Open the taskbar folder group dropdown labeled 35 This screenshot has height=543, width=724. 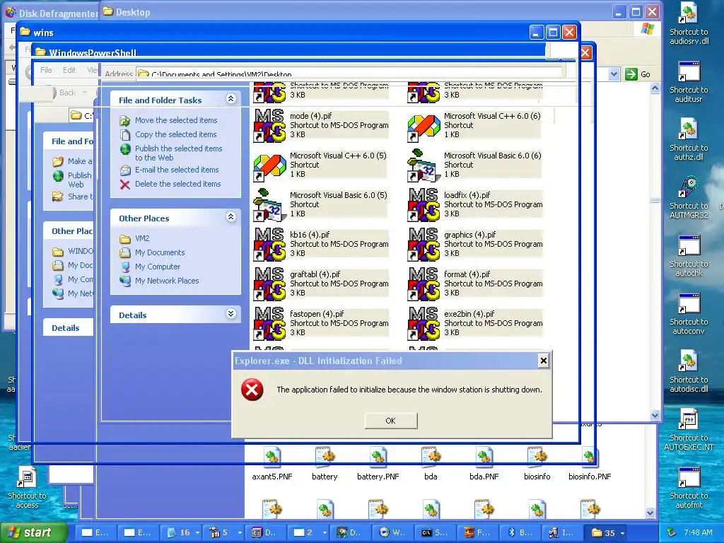pos(622,533)
